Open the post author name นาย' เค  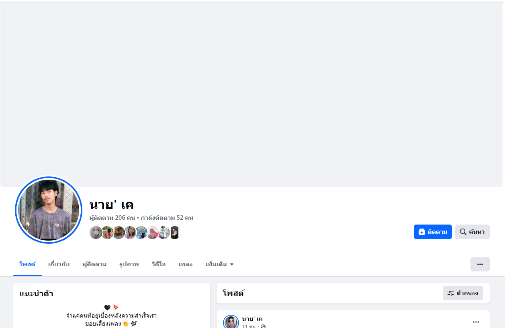[252, 319]
